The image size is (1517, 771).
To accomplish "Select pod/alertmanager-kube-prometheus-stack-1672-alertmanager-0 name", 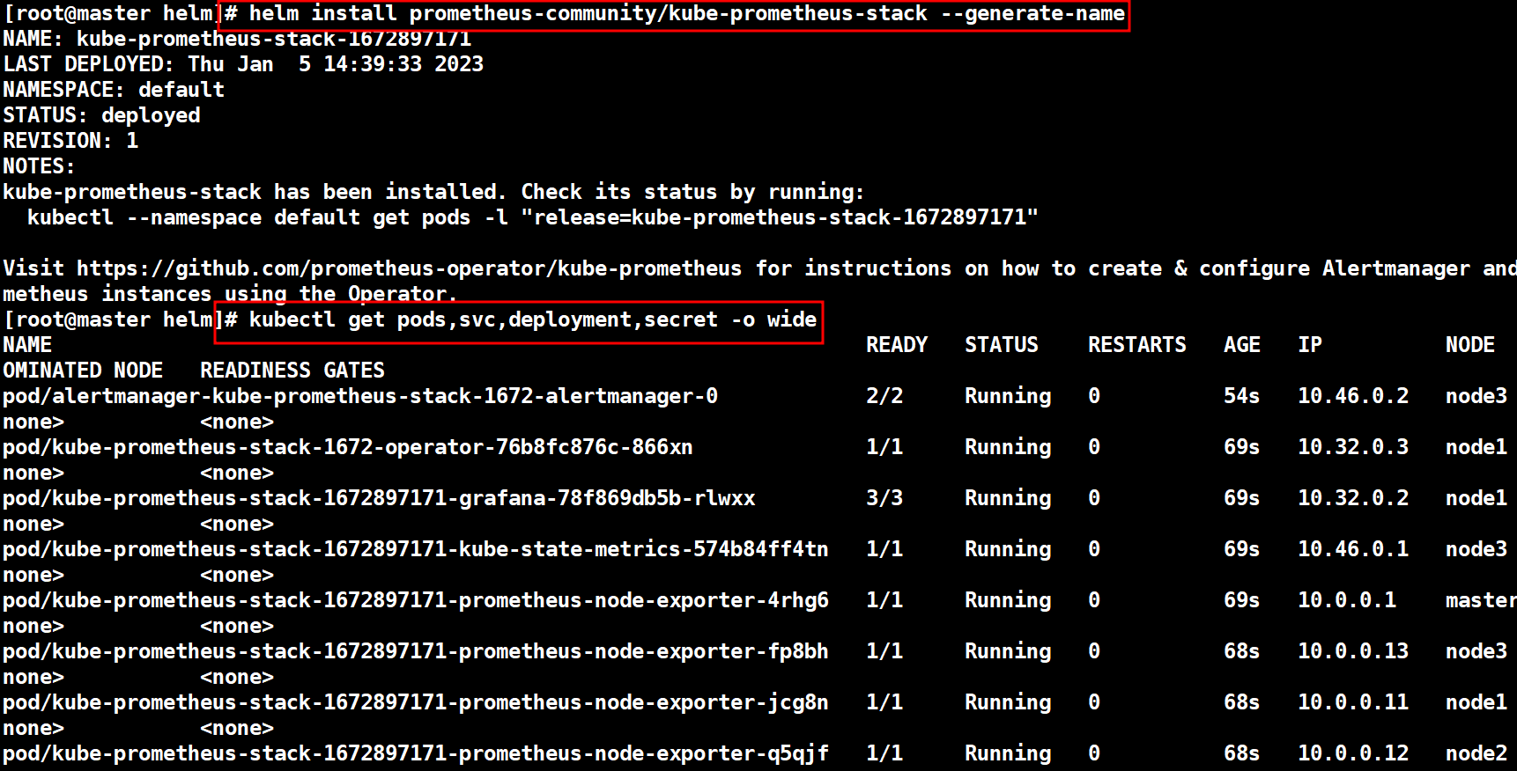I will 360,396.
